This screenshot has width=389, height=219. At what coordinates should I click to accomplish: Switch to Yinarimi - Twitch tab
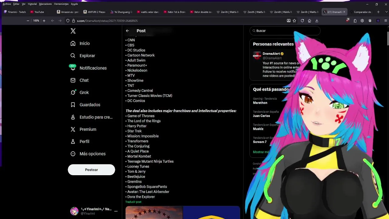15,12
